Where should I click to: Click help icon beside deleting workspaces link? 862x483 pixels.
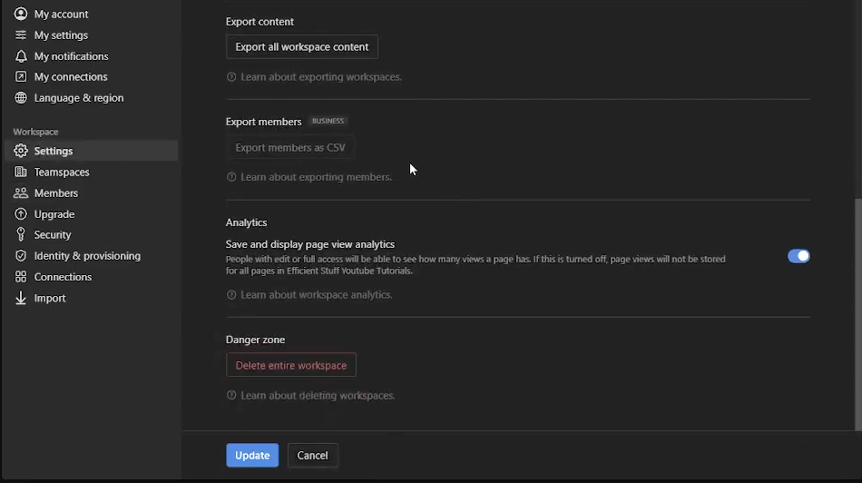point(231,396)
